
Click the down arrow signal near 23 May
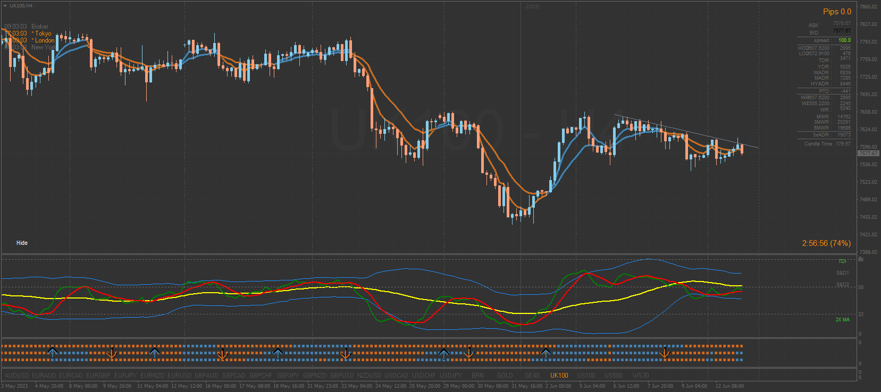346,353
